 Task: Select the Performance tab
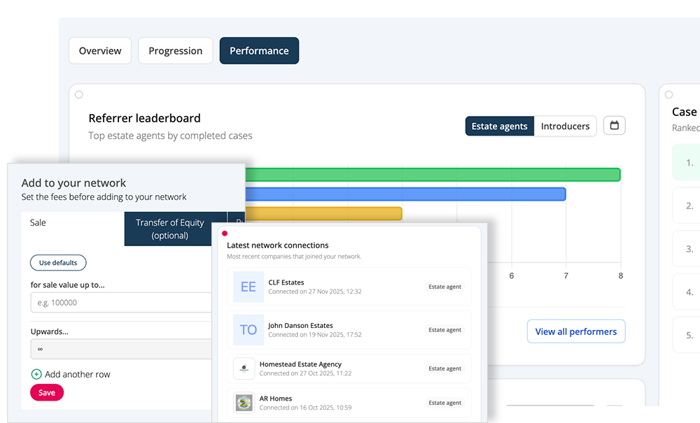(259, 51)
